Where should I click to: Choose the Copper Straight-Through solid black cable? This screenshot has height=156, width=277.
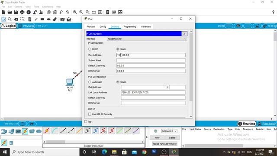pos(63,131)
